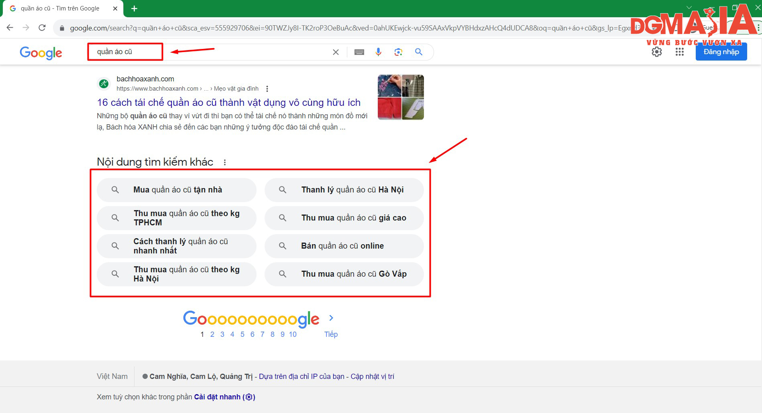
Task: Click 'Cập nhật vị trí' link
Action: [x=373, y=377]
